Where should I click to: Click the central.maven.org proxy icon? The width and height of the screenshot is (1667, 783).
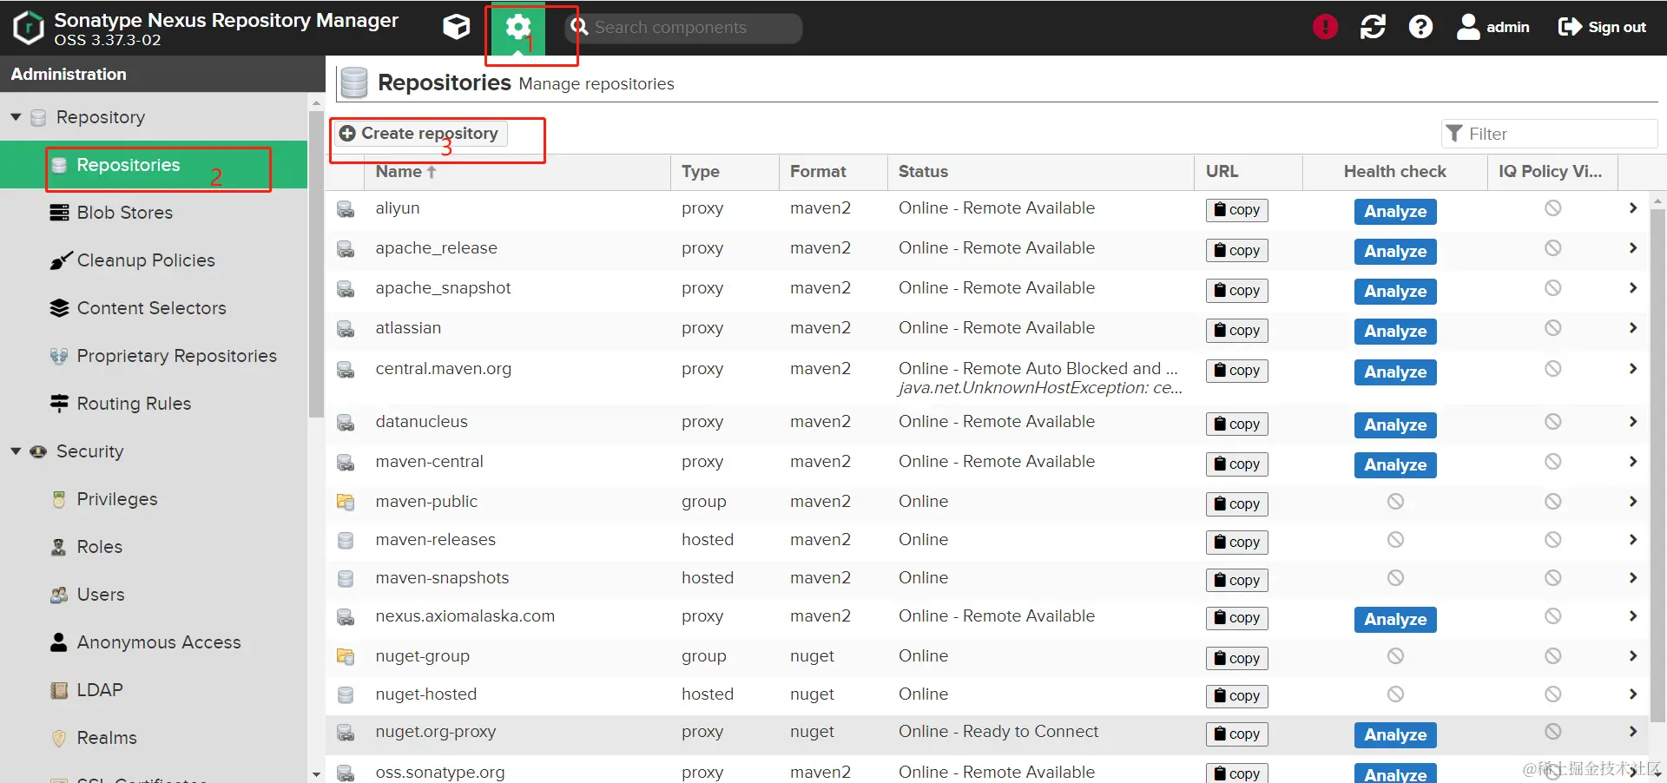coord(346,370)
